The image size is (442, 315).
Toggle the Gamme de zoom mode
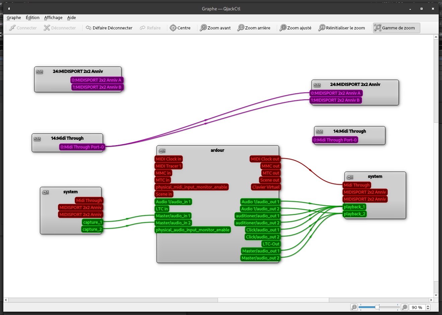[x=396, y=28]
